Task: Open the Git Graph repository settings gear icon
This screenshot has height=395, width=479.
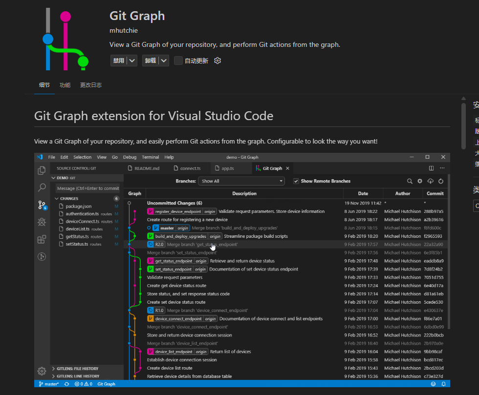Action: click(420, 181)
